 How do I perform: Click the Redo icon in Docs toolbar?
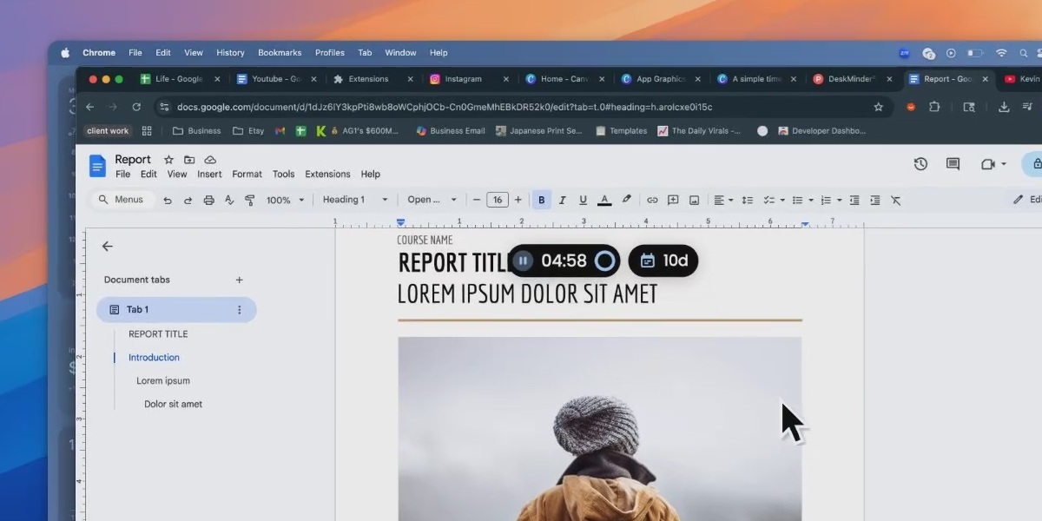click(188, 200)
